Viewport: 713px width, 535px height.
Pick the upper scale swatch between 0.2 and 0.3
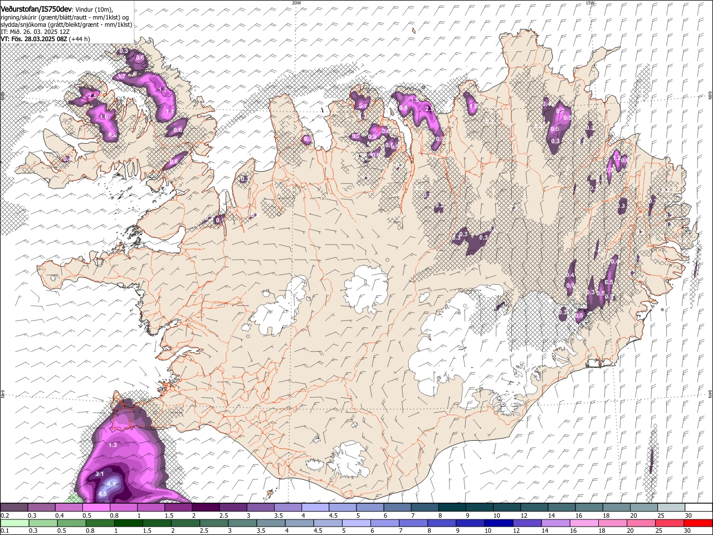(14, 507)
